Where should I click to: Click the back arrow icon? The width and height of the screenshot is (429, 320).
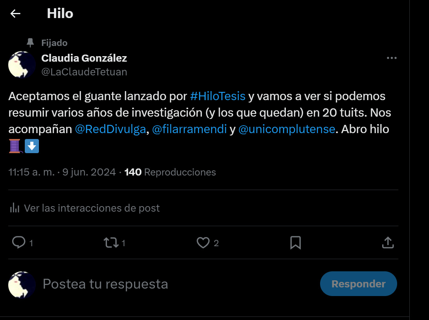tap(15, 14)
